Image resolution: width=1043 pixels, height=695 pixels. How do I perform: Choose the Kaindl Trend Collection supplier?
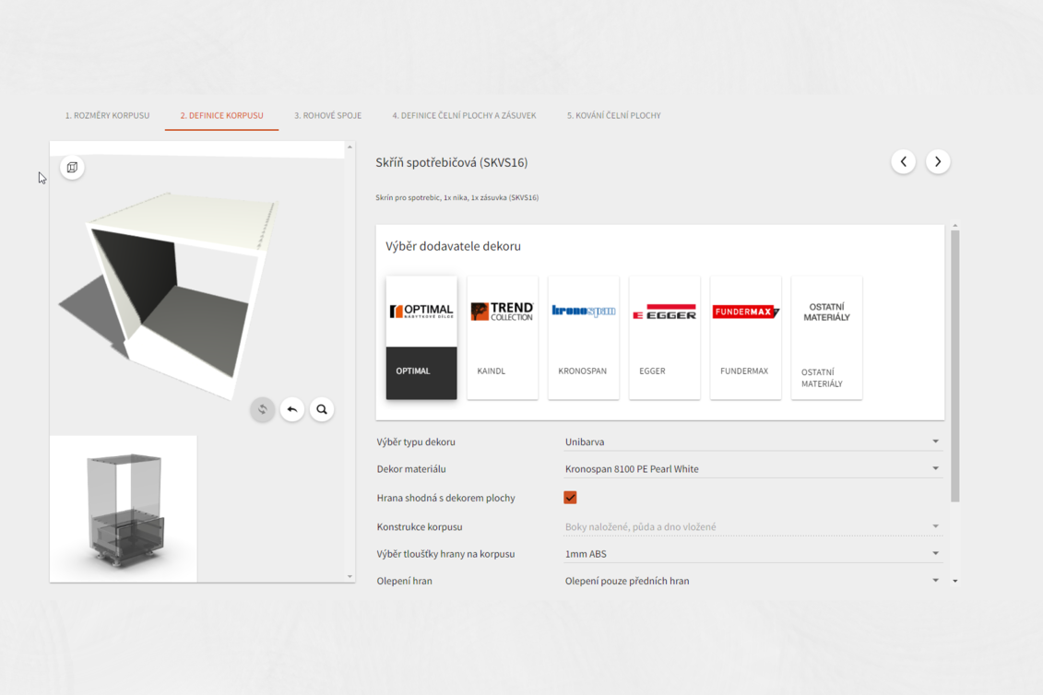pyautogui.click(x=503, y=337)
